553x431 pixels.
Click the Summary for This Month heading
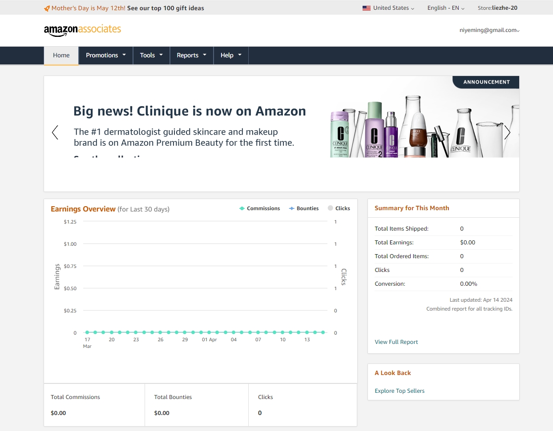click(412, 208)
